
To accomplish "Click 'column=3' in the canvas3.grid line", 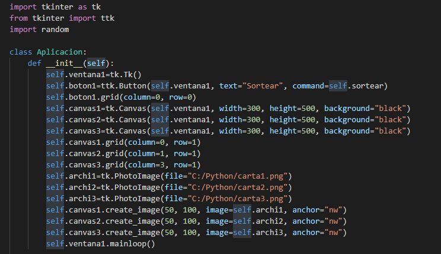I will click(146, 165).
